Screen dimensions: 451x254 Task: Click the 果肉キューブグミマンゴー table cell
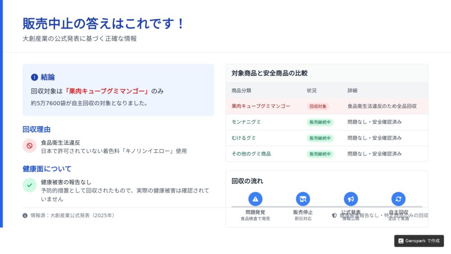click(x=261, y=106)
